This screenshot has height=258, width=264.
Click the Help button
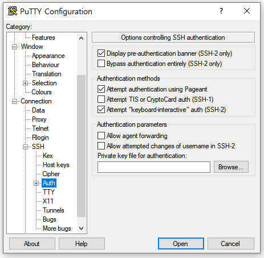coord(82,244)
